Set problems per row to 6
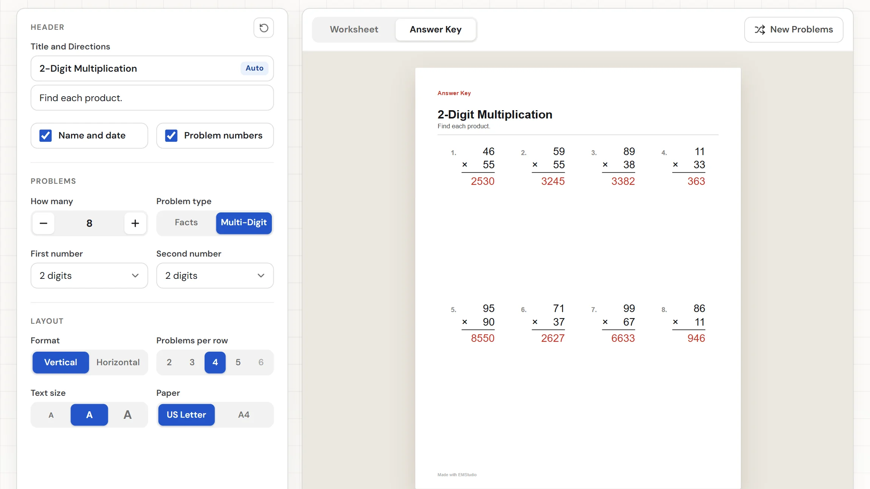 [261, 362]
